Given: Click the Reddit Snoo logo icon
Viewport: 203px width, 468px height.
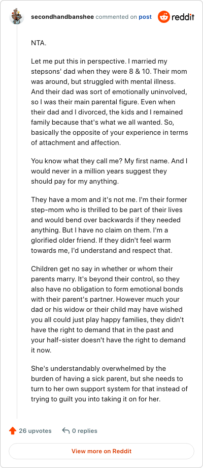Looking at the screenshot, I should tap(164, 17).
